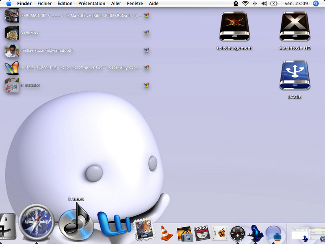Launch Microsoft Word blue W dock icon
This screenshot has height=244, width=325.
point(114,225)
